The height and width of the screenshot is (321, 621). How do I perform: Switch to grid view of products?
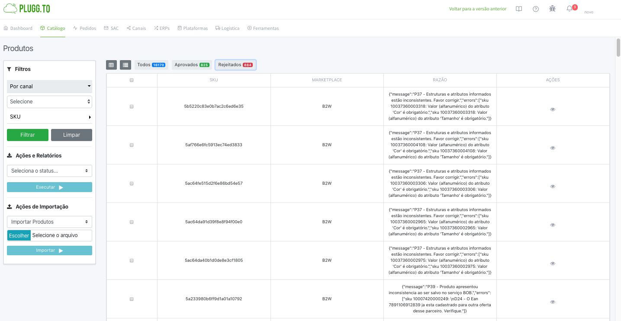(111, 64)
